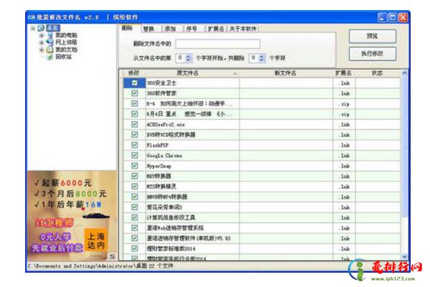430x287 pixels.
Task: Uncheck the 360安全卫士 row checkbox
Action: pyautogui.click(x=135, y=83)
